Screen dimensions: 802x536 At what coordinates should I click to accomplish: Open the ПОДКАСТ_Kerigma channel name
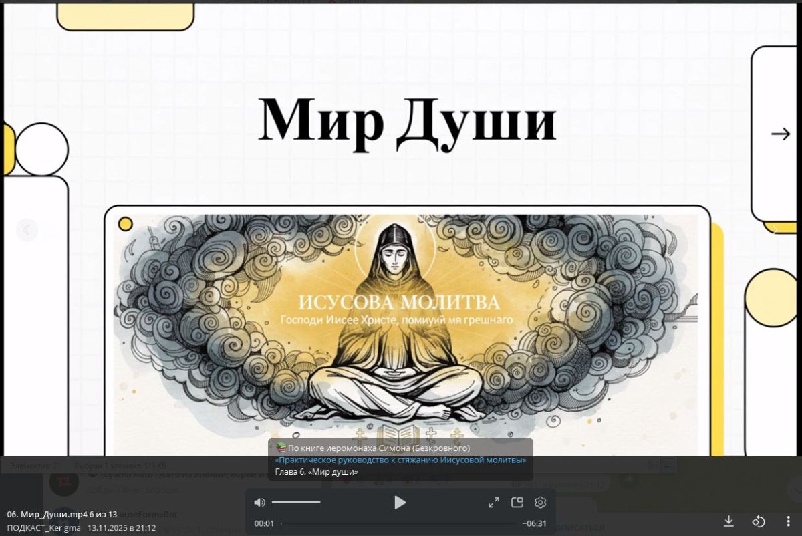coord(44,528)
